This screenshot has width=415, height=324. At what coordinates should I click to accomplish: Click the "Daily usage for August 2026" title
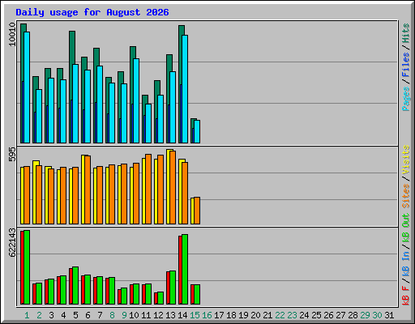point(92,12)
